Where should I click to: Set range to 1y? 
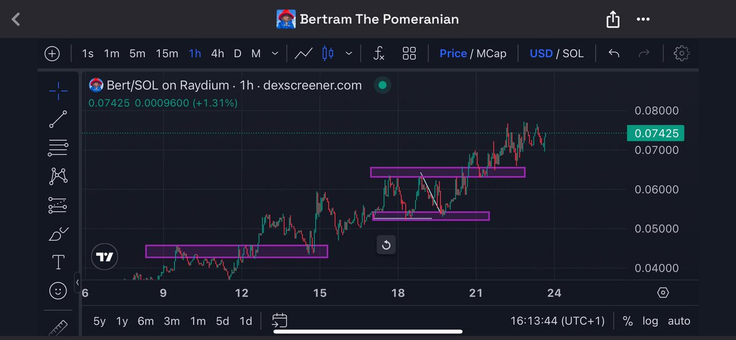click(122, 321)
